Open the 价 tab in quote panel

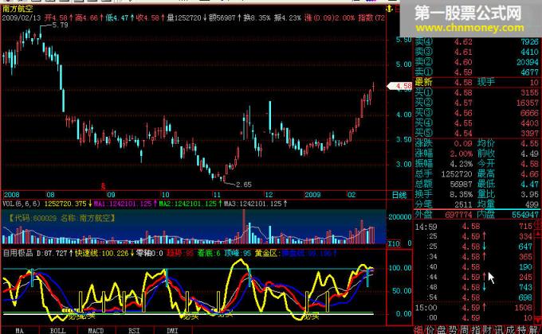(x=430, y=330)
